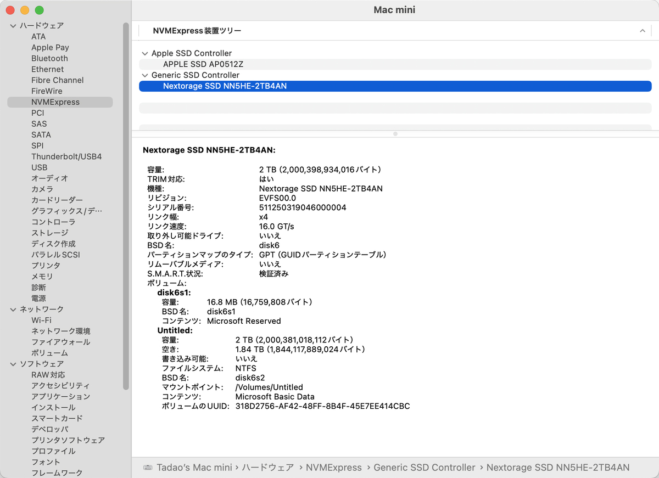Select PCI in the sidebar

(37, 113)
